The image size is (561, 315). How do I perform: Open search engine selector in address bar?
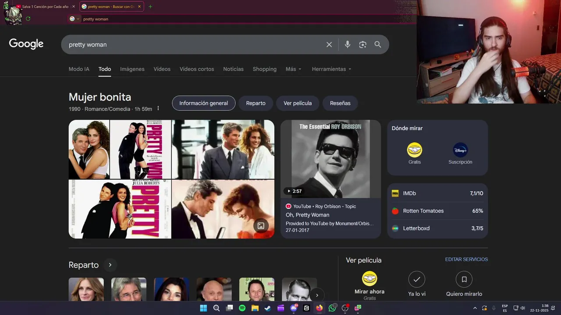click(x=75, y=19)
